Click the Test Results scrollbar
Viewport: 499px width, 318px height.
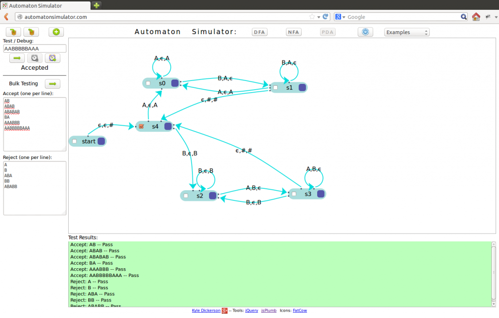(494, 273)
